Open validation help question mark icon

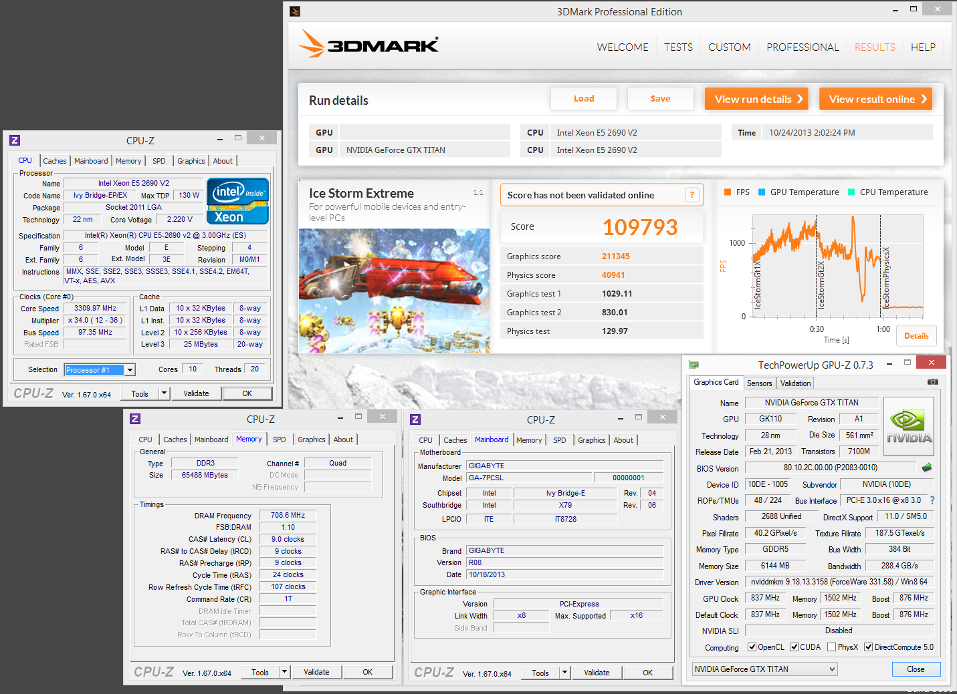click(x=692, y=195)
